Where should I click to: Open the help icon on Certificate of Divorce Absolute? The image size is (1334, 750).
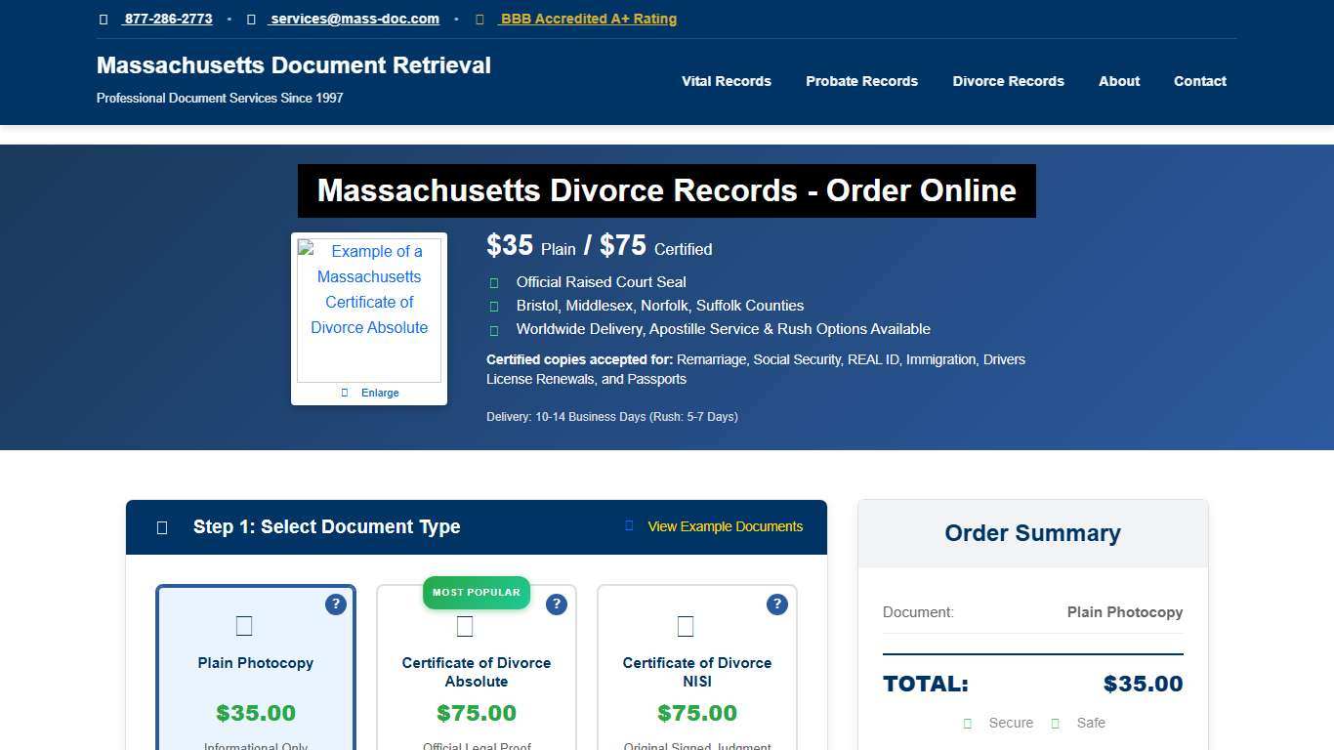557,604
